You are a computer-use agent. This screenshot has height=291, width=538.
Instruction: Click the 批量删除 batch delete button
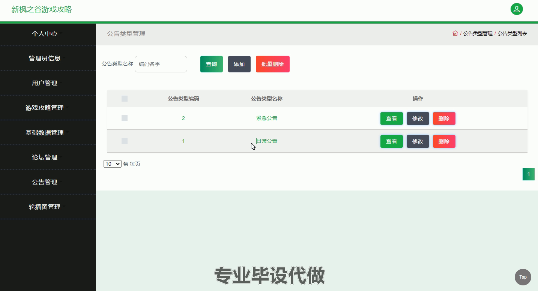point(273,64)
